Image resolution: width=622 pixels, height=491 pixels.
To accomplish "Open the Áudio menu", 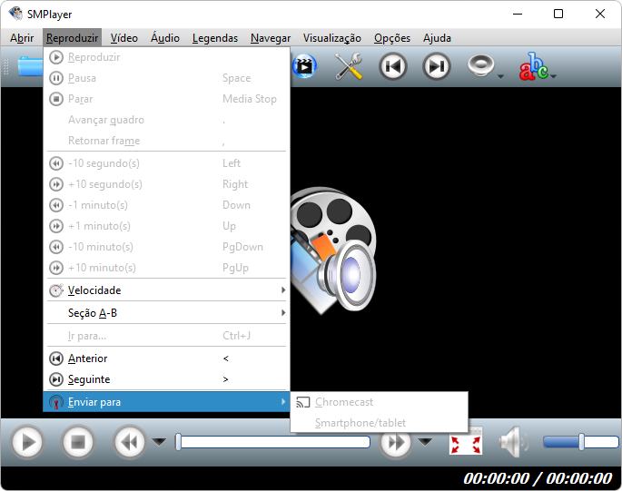I will (165, 38).
